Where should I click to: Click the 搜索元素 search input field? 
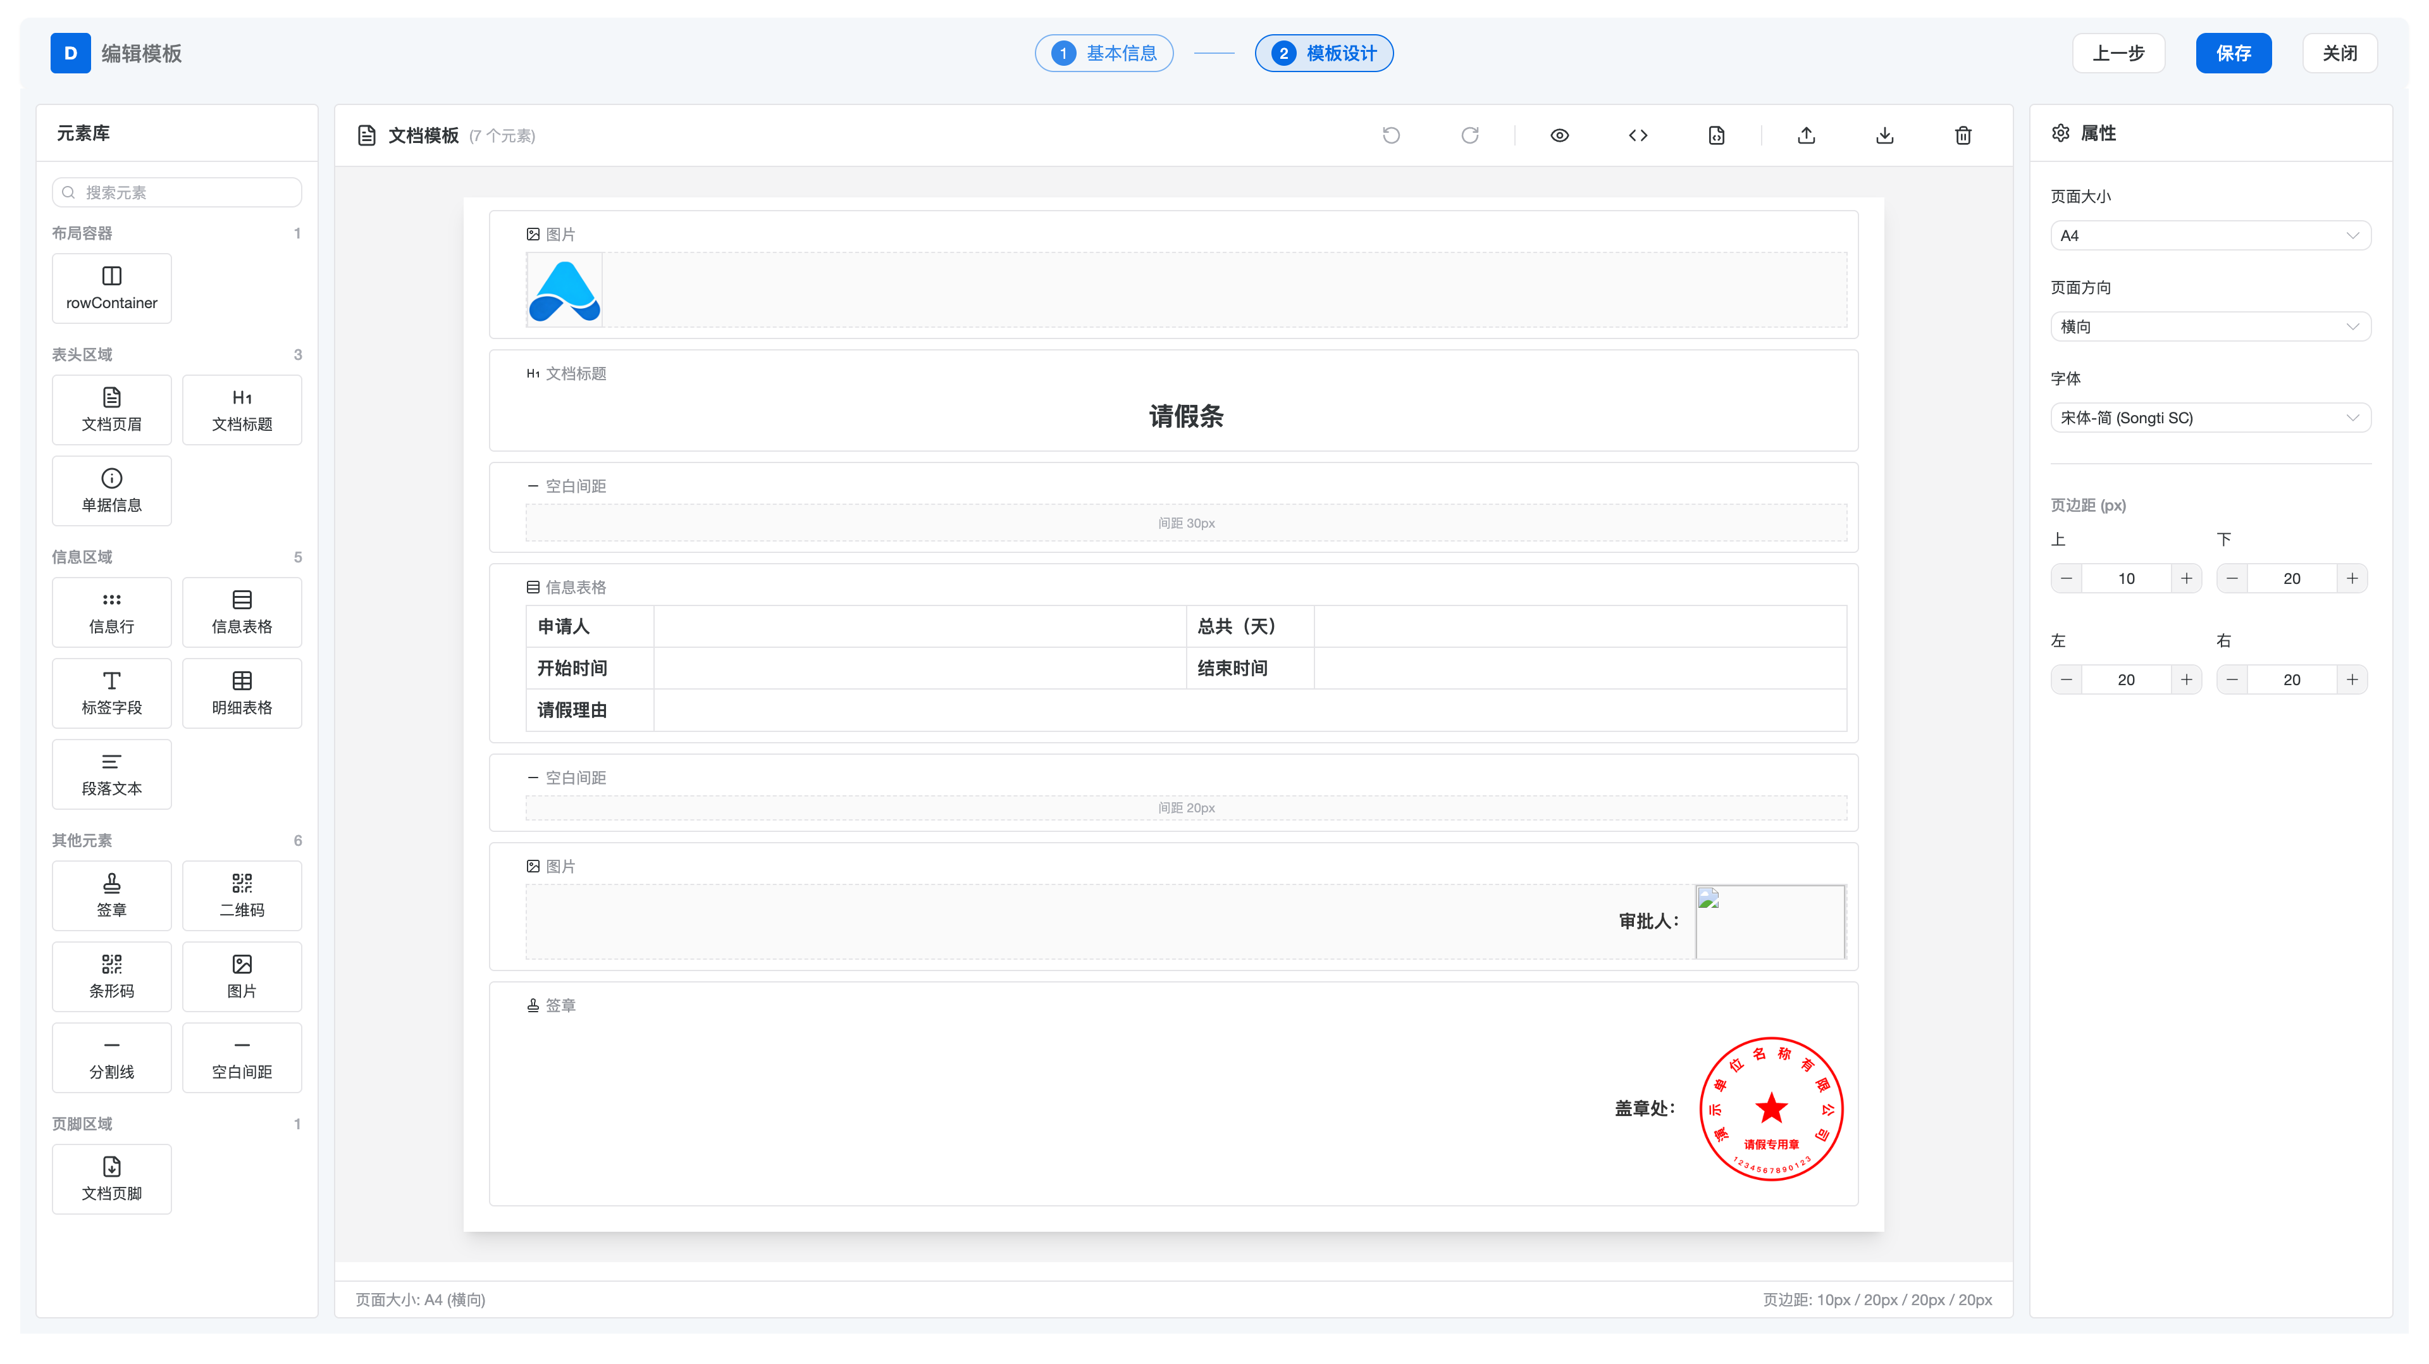coord(176,192)
